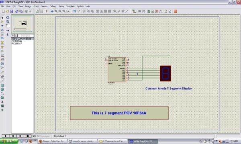This screenshot has height=144, width=241.
Task: Click the Windows Start button
Action: click(x=9, y=141)
